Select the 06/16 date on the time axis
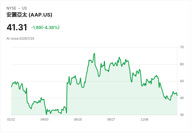The image size is (191, 133). 78,120
